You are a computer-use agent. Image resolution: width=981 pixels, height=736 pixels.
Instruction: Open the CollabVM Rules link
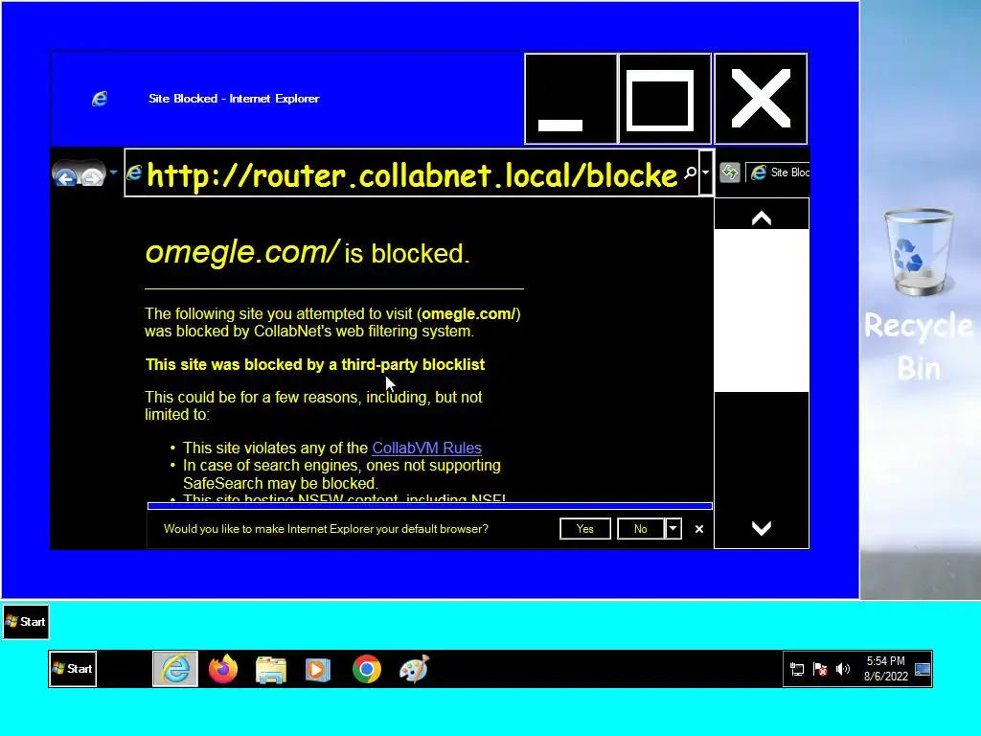426,448
